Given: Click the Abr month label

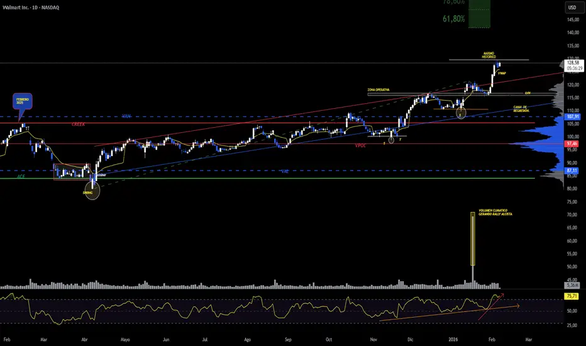Looking at the screenshot, I should (84, 340).
